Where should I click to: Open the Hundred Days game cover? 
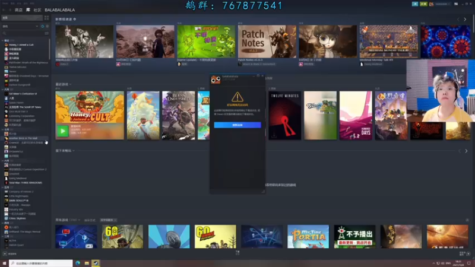356,115
